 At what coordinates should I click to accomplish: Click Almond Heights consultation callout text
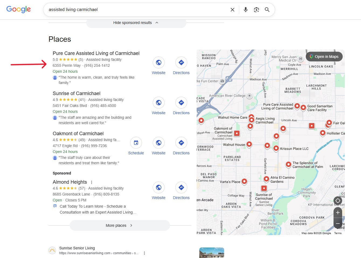98,209
